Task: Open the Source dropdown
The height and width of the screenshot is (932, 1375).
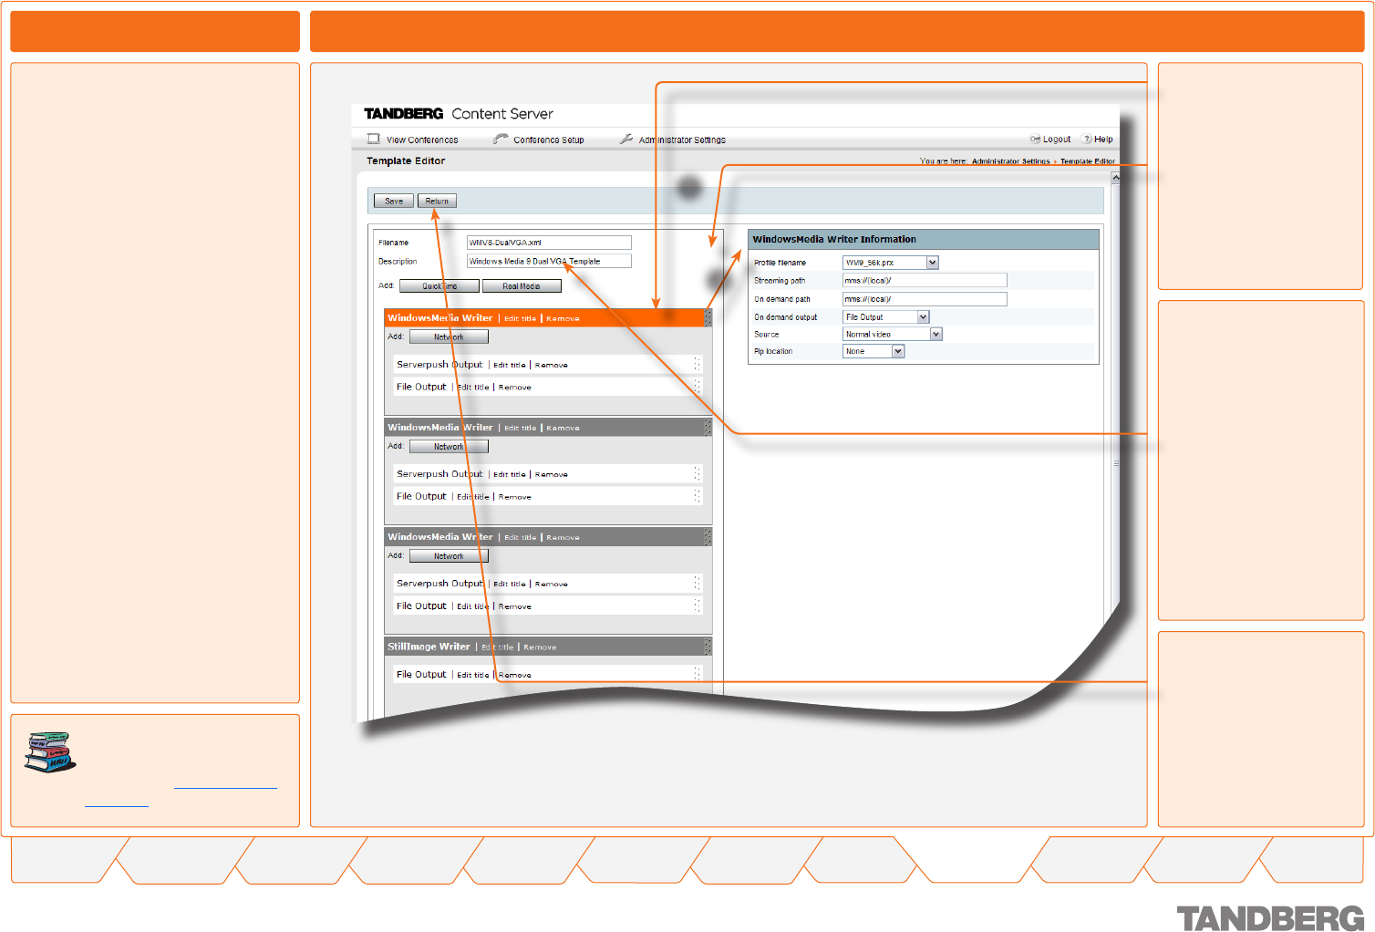Action: click(x=892, y=334)
